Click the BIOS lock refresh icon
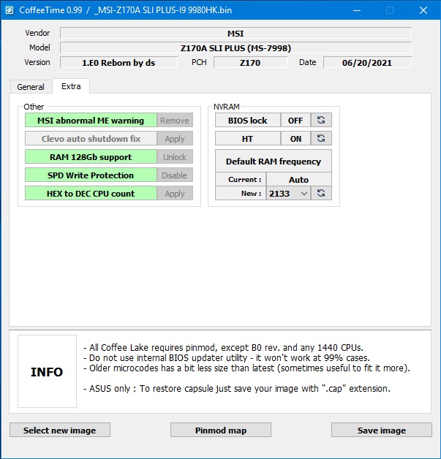Screen dimensions: 441x459 click(x=321, y=120)
